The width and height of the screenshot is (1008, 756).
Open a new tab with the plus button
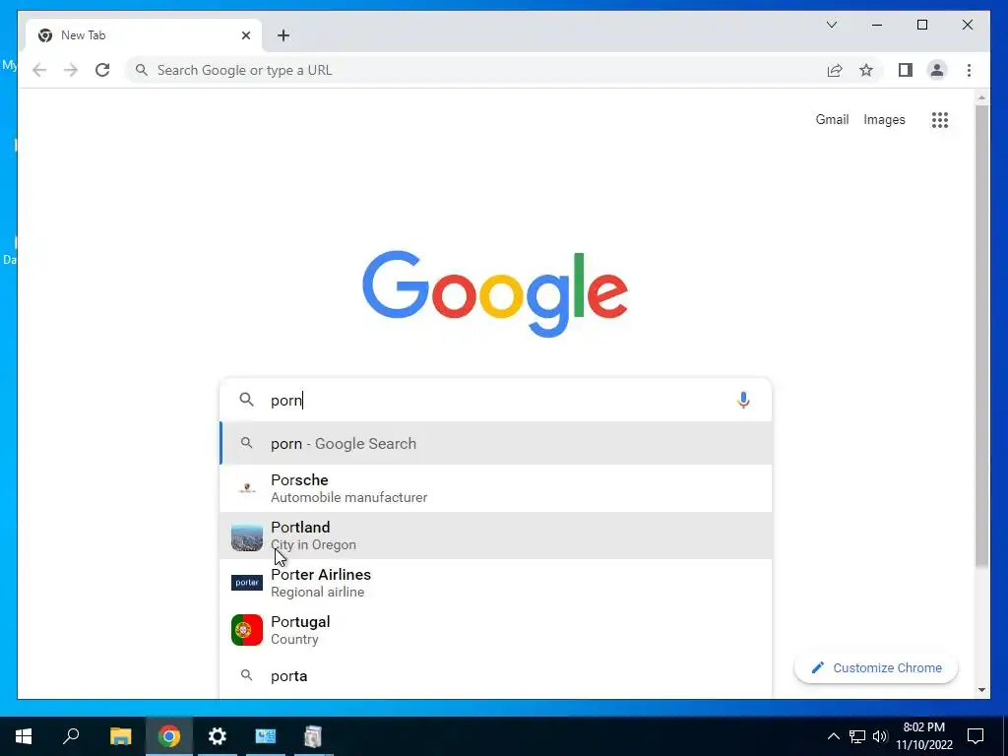[x=283, y=35]
